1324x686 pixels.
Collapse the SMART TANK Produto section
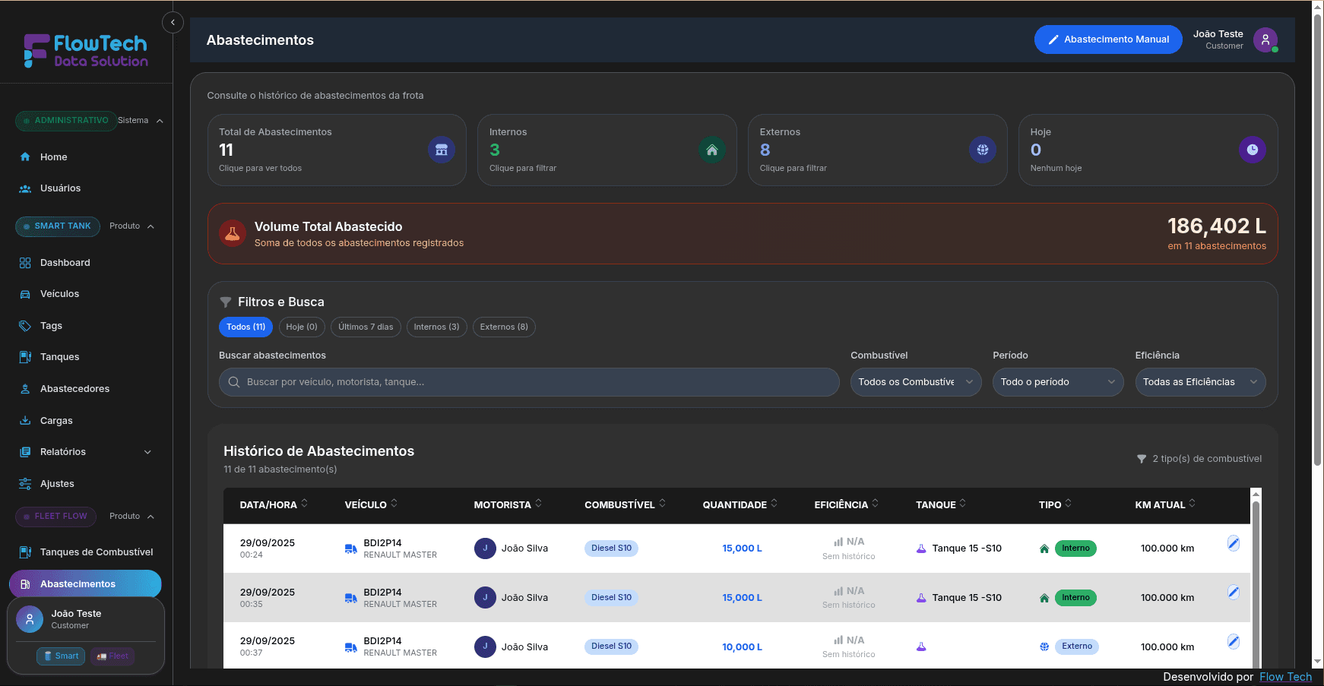(150, 226)
